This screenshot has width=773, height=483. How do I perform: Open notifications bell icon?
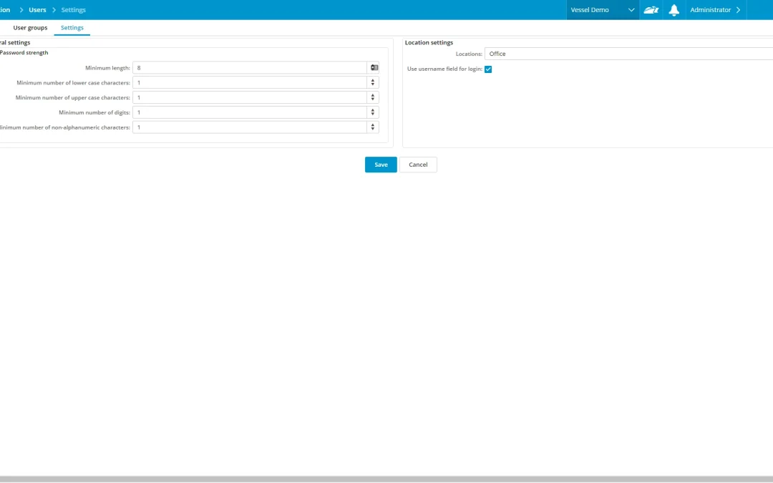point(674,10)
